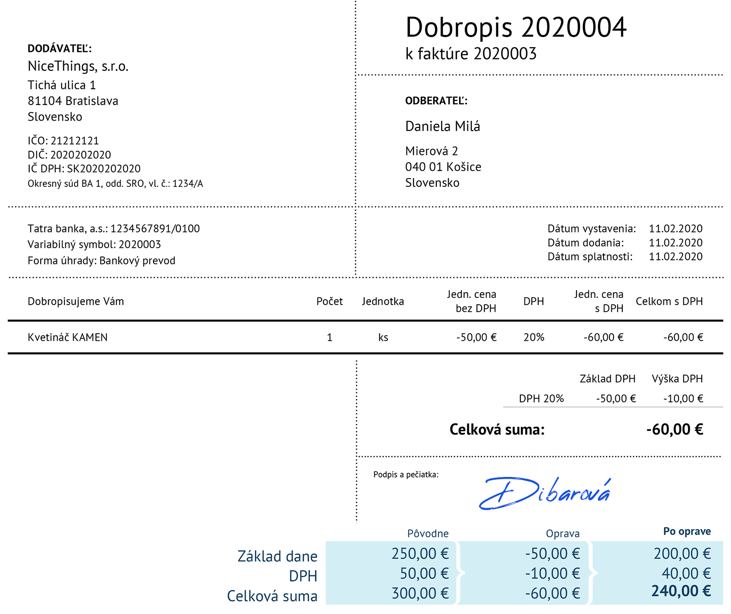Screen dimensions: 731x614
Task: Select the supplier name NiceThings, s.r.o.
Action: click(x=78, y=66)
